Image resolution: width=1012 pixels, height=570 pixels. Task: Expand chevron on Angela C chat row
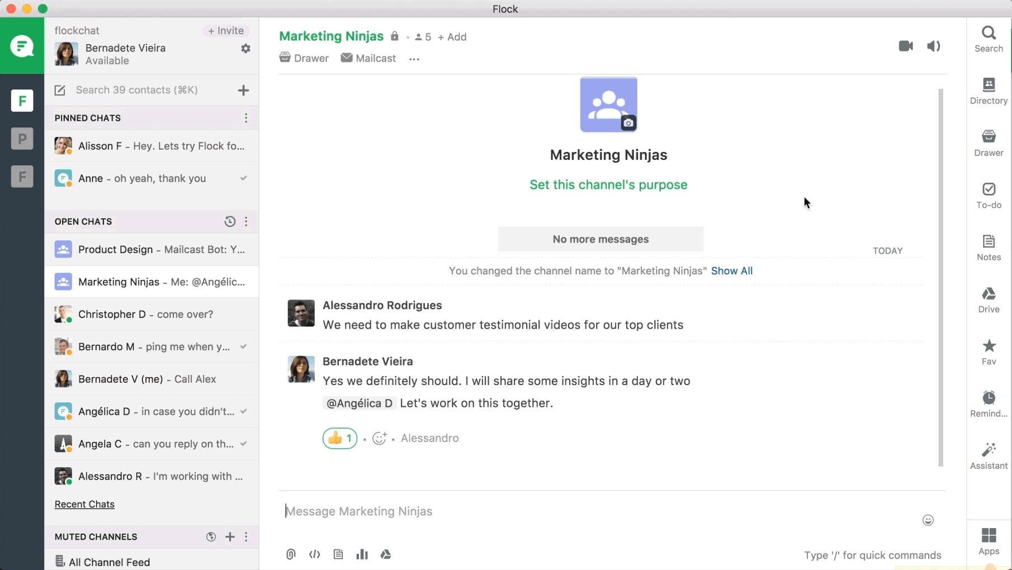coord(243,444)
